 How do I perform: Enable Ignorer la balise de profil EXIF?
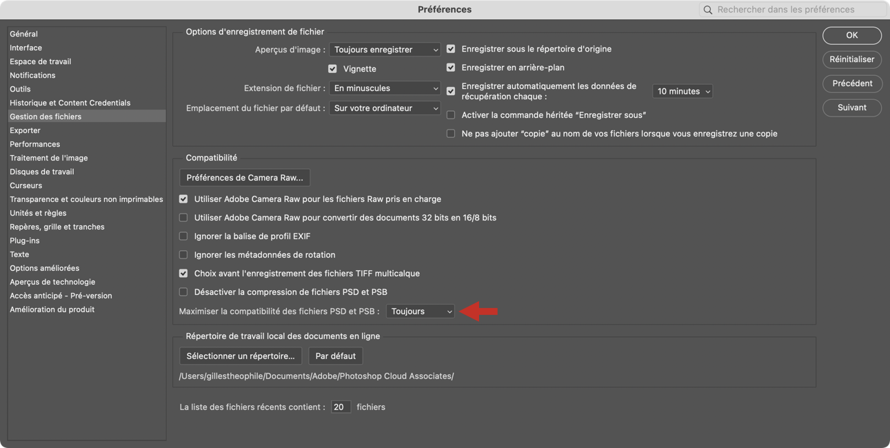tap(183, 236)
